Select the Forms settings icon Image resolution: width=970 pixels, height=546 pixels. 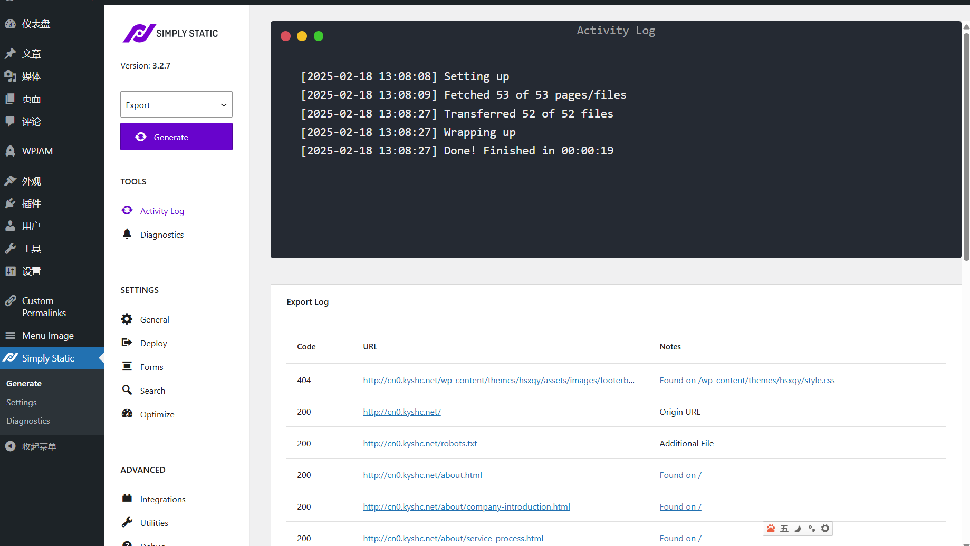[127, 366]
